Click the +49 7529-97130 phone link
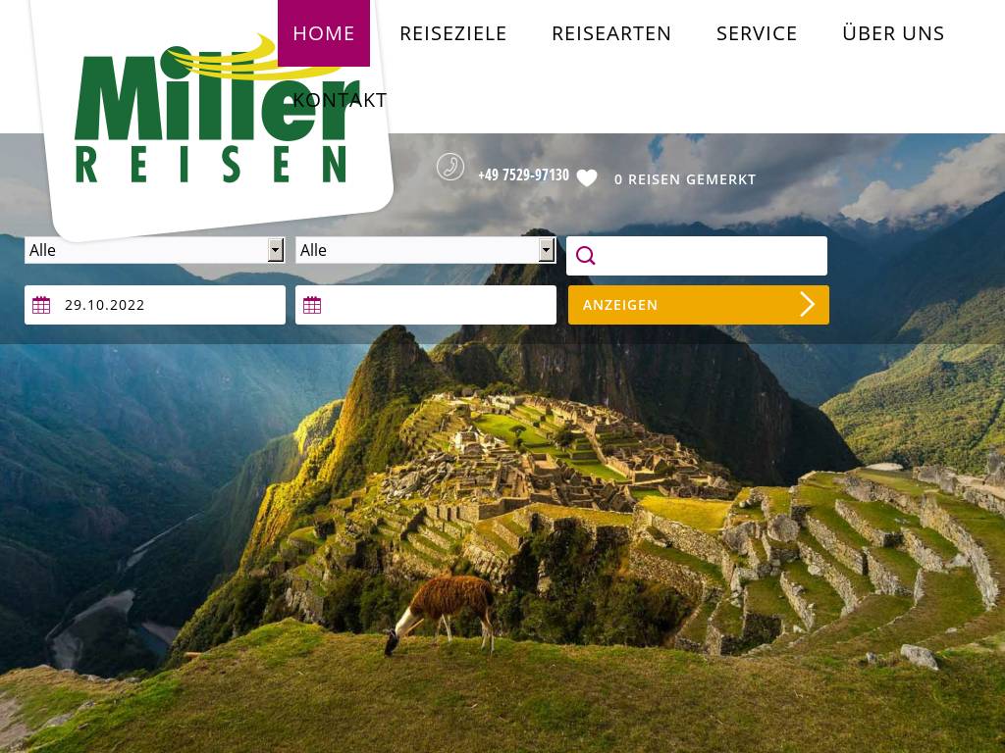Screen dimensions: 1005x753 tap(524, 175)
